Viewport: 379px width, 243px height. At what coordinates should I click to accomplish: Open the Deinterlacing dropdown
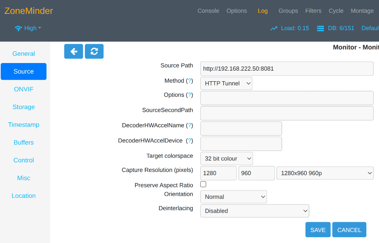point(254,211)
